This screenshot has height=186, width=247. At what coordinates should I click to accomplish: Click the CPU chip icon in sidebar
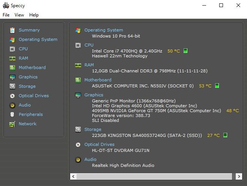[12, 49]
